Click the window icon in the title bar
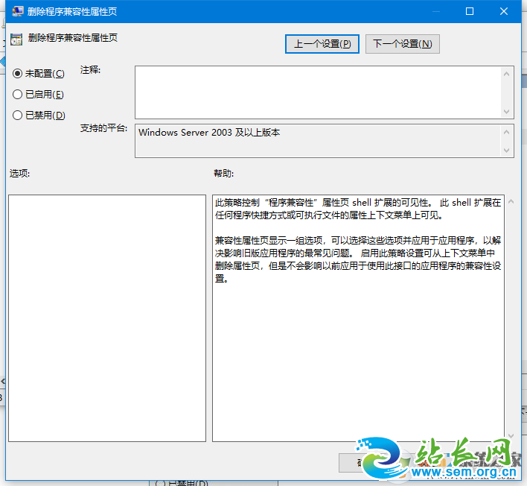The image size is (527, 486). (x=16, y=11)
